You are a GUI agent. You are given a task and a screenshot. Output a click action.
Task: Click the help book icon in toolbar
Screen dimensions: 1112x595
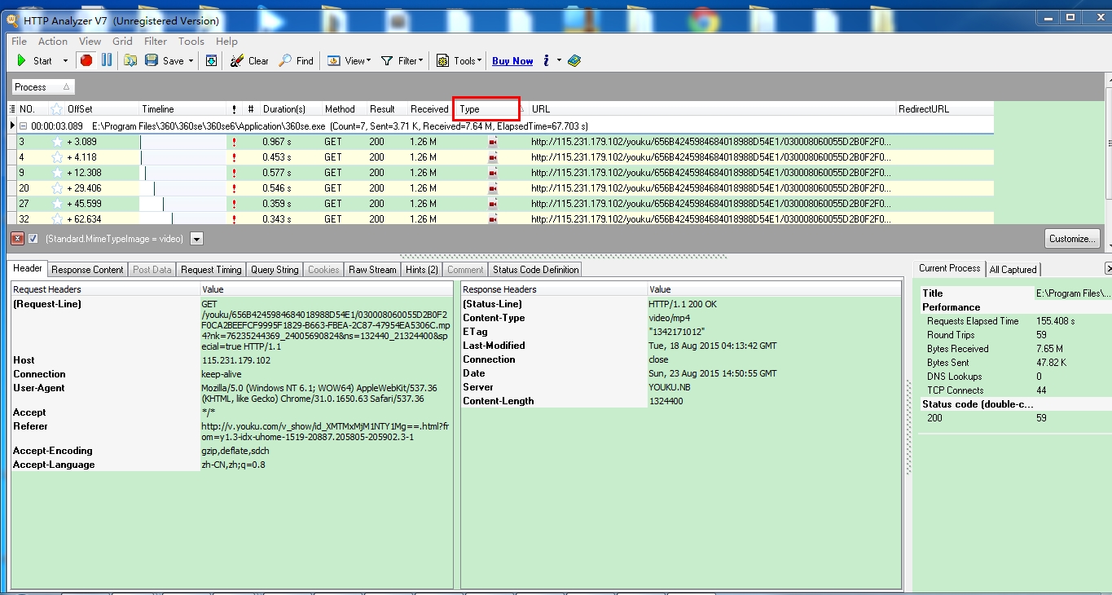click(574, 60)
